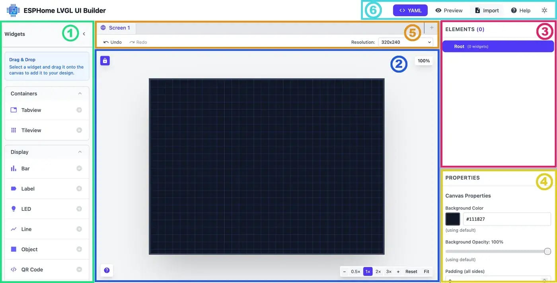Add Object using its plus icon
The height and width of the screenshot is (283, 557).
click(x=79, y=249)
